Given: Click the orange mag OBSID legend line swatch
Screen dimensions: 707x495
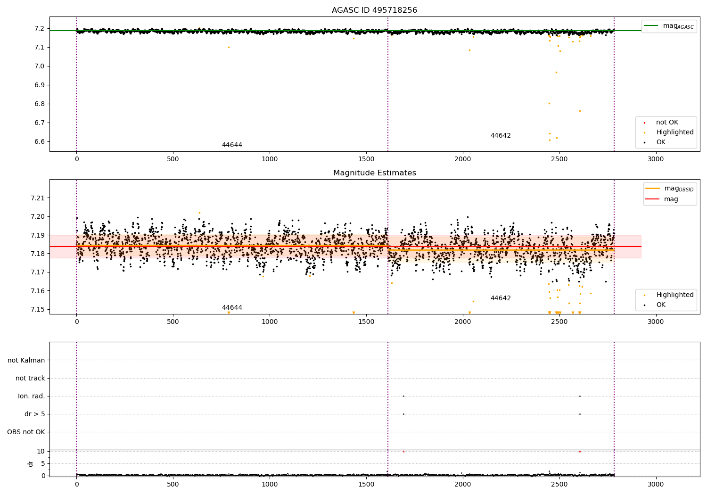Looking at the screenshot, I should click(x=653, y=189).
